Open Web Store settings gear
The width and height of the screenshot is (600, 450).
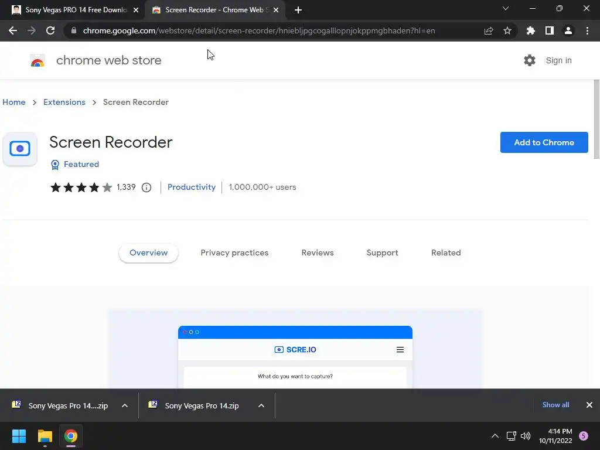click(530, 60)
